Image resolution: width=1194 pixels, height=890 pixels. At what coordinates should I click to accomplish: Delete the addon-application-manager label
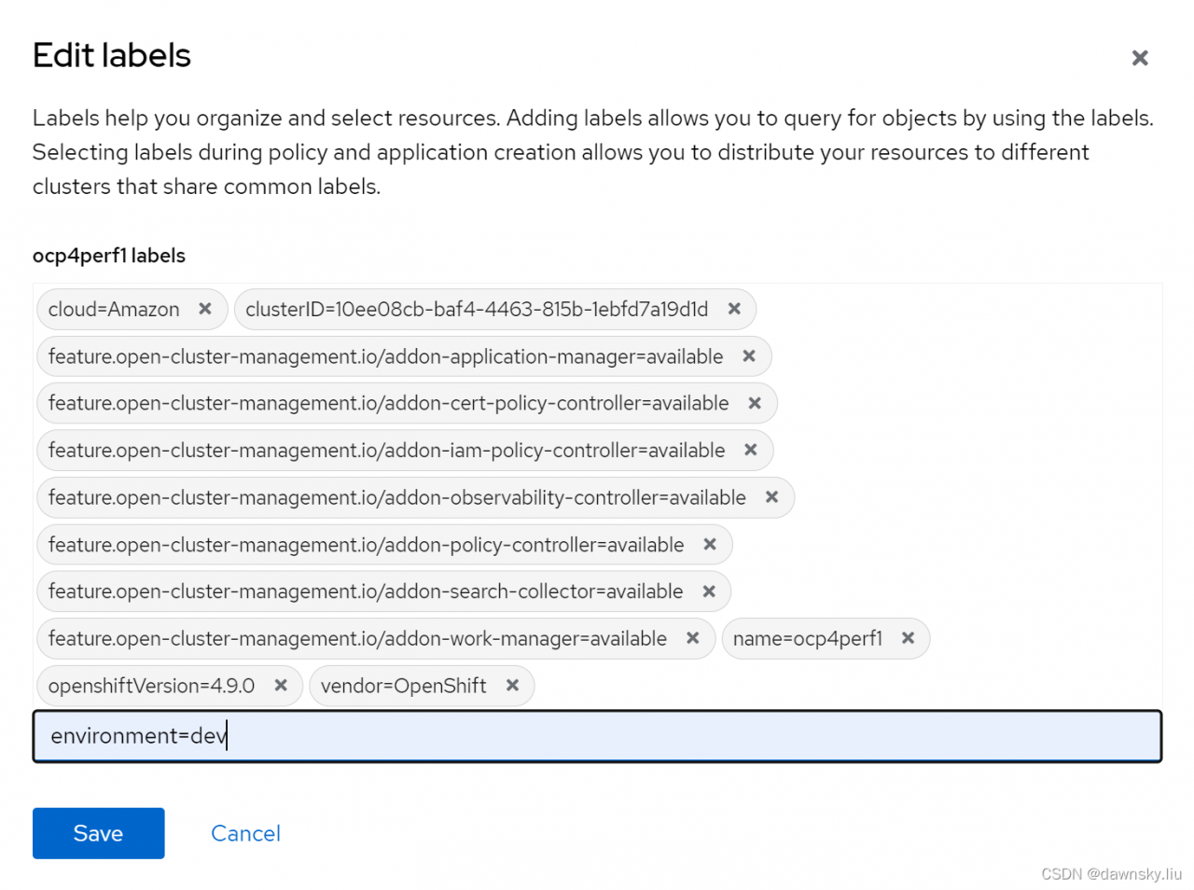click(x=749, y=356)
